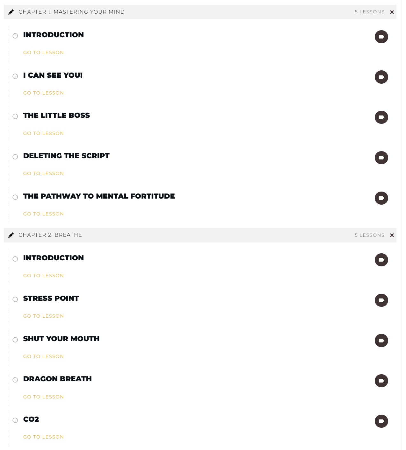Click the 5 Lessons count in Chapter 2
Image resolution: width=406 pixels, height=450 pixels.
(x=370, y=235)
